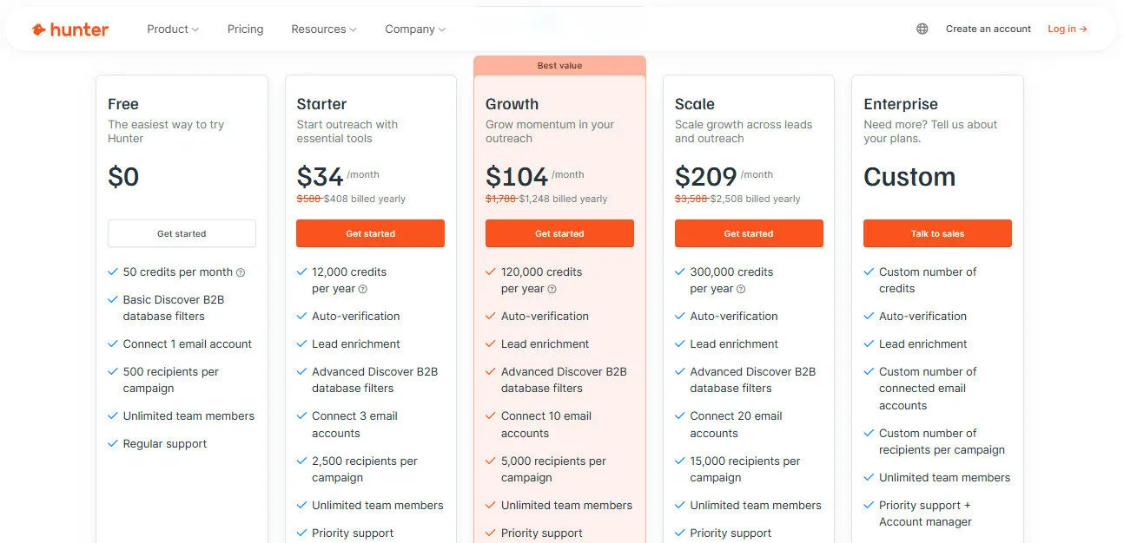Open the globe language selector icon
Image resolution: width=1124 pixels, height=543 pixels.
click(921, 29)
